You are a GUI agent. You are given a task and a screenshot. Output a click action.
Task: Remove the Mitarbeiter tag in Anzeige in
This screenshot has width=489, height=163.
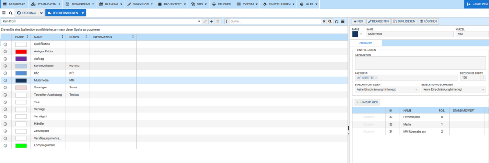(x=376, y=78)
